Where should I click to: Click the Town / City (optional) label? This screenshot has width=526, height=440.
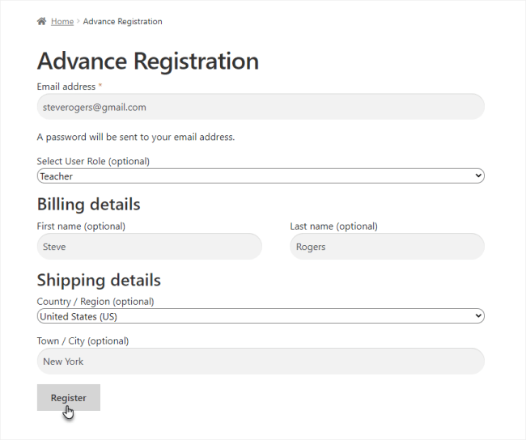(83, 341)
